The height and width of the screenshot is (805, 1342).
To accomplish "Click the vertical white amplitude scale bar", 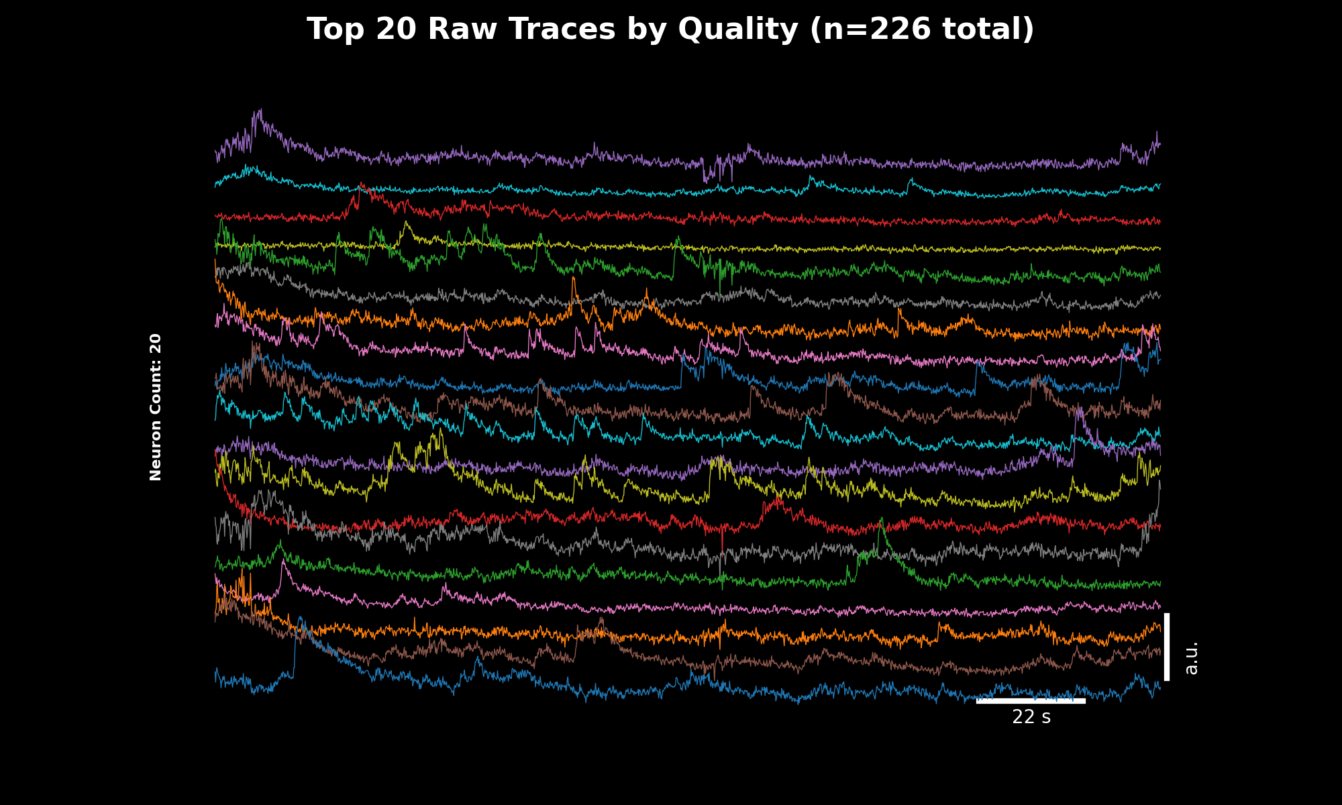I will point(1167,647).
